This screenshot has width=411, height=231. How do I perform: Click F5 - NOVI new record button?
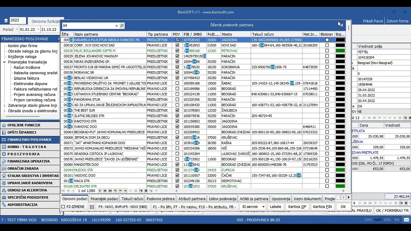tap(122, 207)
